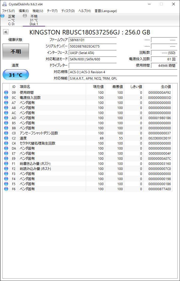The image size is (180, 281).
Task: Click status icon of row C0
Action: coord(6,133)
